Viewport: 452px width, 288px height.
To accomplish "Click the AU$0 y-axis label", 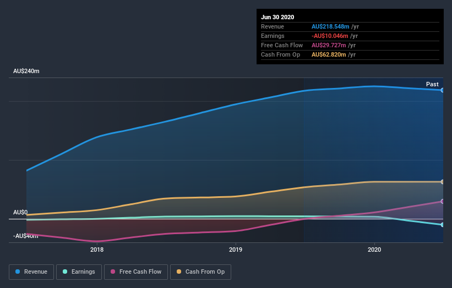I will (20, 212).
